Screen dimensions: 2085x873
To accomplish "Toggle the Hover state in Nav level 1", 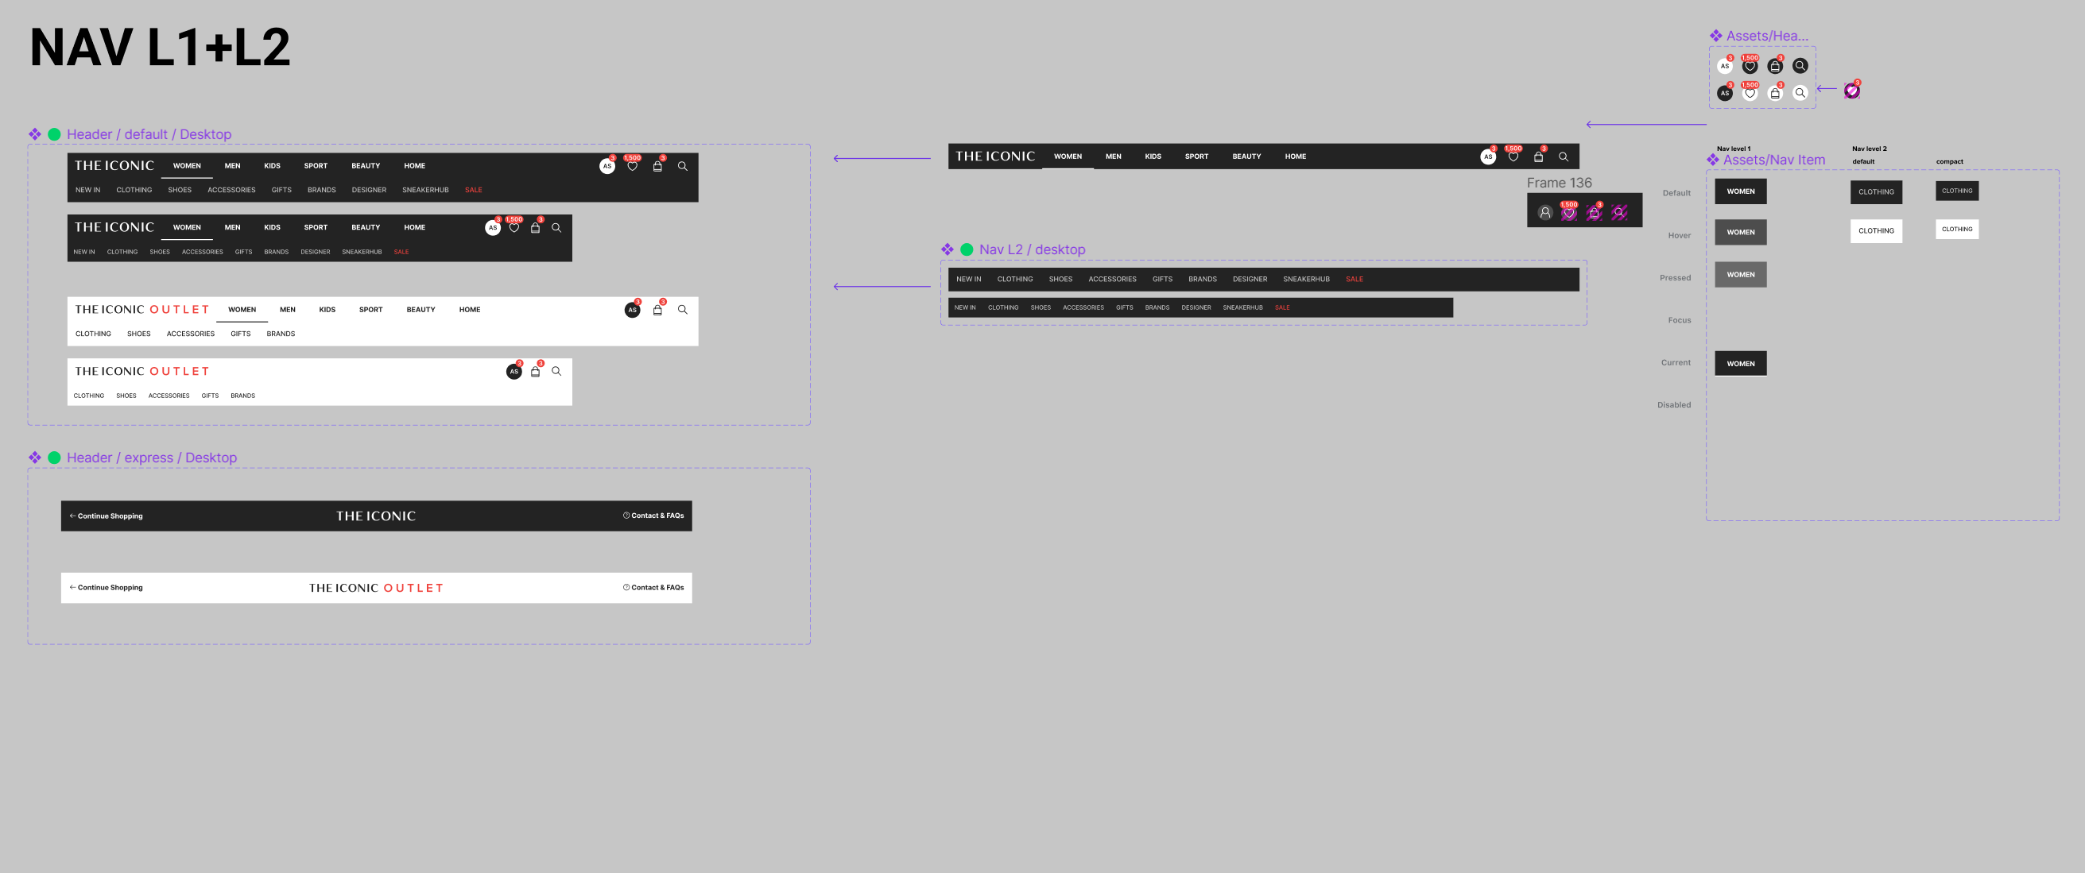I will 1741,233.
